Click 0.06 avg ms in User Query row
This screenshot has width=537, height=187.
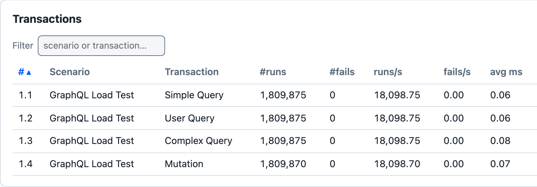click(x=500, y=118)
